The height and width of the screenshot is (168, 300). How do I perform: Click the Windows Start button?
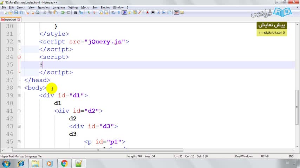[6, 163]
